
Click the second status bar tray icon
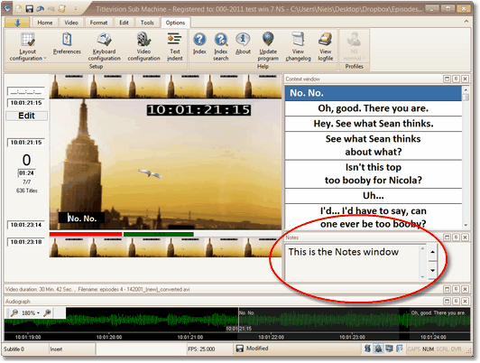(378, 349)
